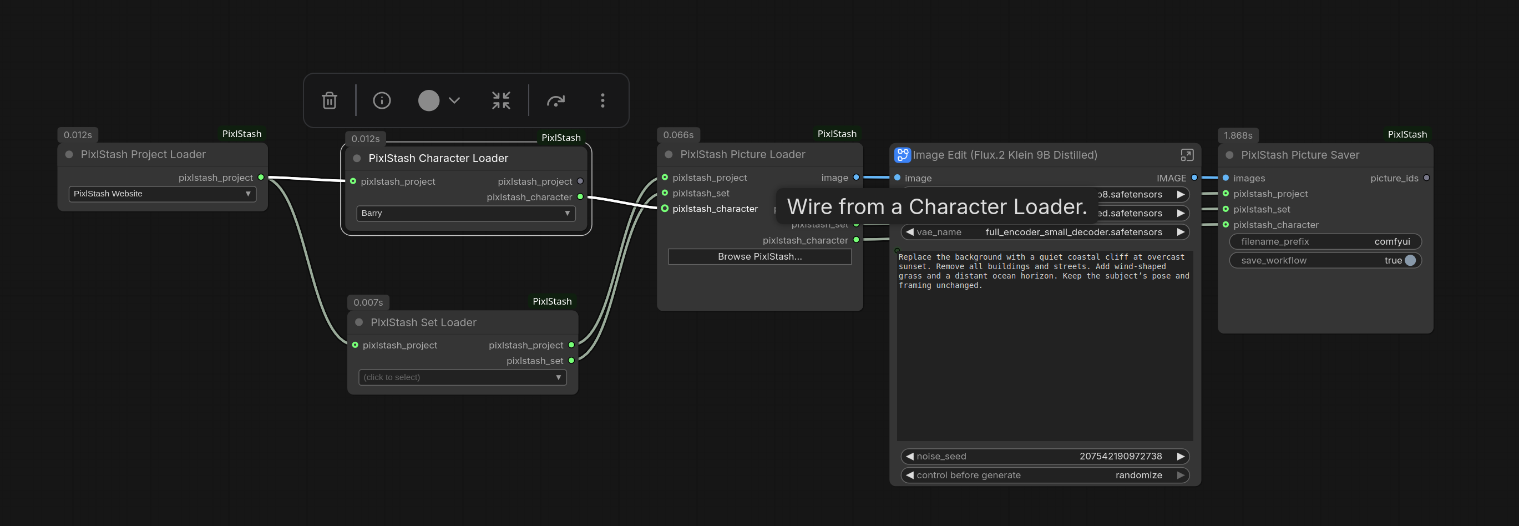Collapse the PixlStash Character Loader node dot
1519x526 pixels.
click(x=357, y=158)
